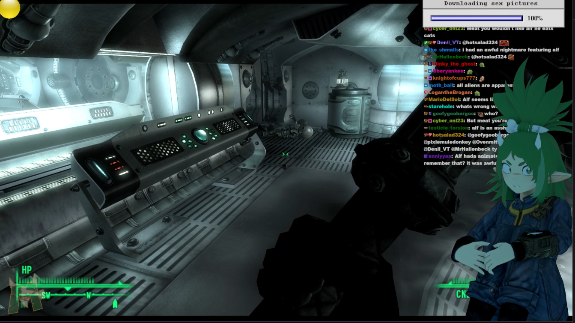575x323 pixels.
Task: Open chat user anniyyaa's name
Action: click(440, 156)
